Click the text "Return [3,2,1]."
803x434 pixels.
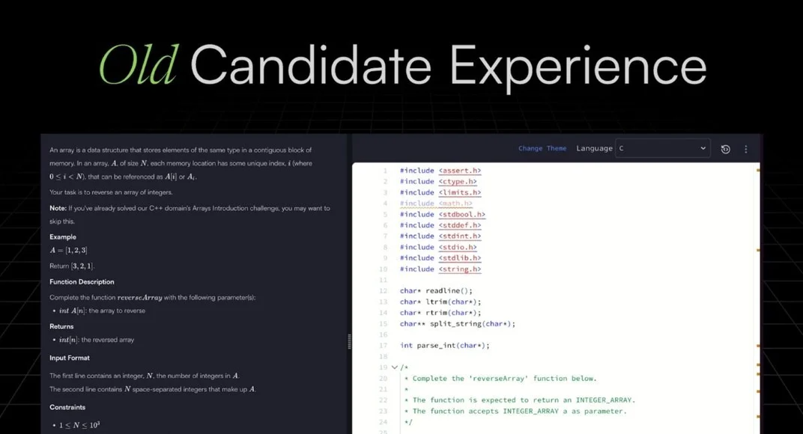(x=72, y=266)
